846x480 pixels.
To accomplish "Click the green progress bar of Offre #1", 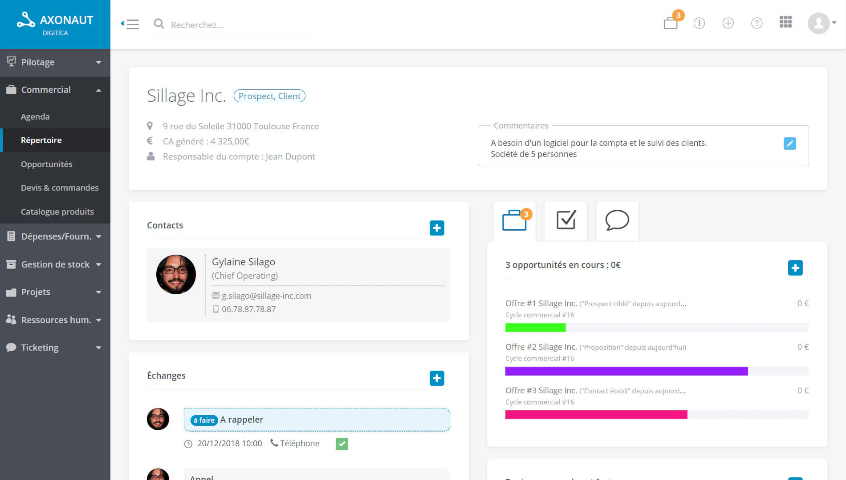I will (535, 328).
